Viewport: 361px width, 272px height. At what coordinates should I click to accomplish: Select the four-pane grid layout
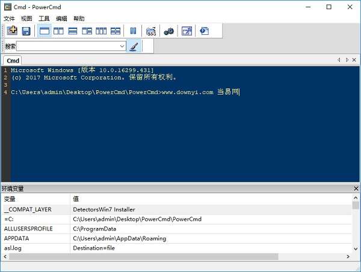click(116, 31)
